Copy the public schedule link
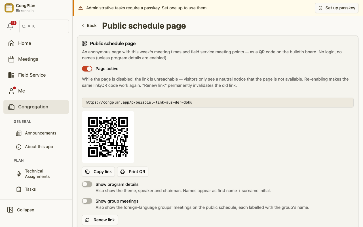The height and width of the screenshot is (227, 363). 98,172
